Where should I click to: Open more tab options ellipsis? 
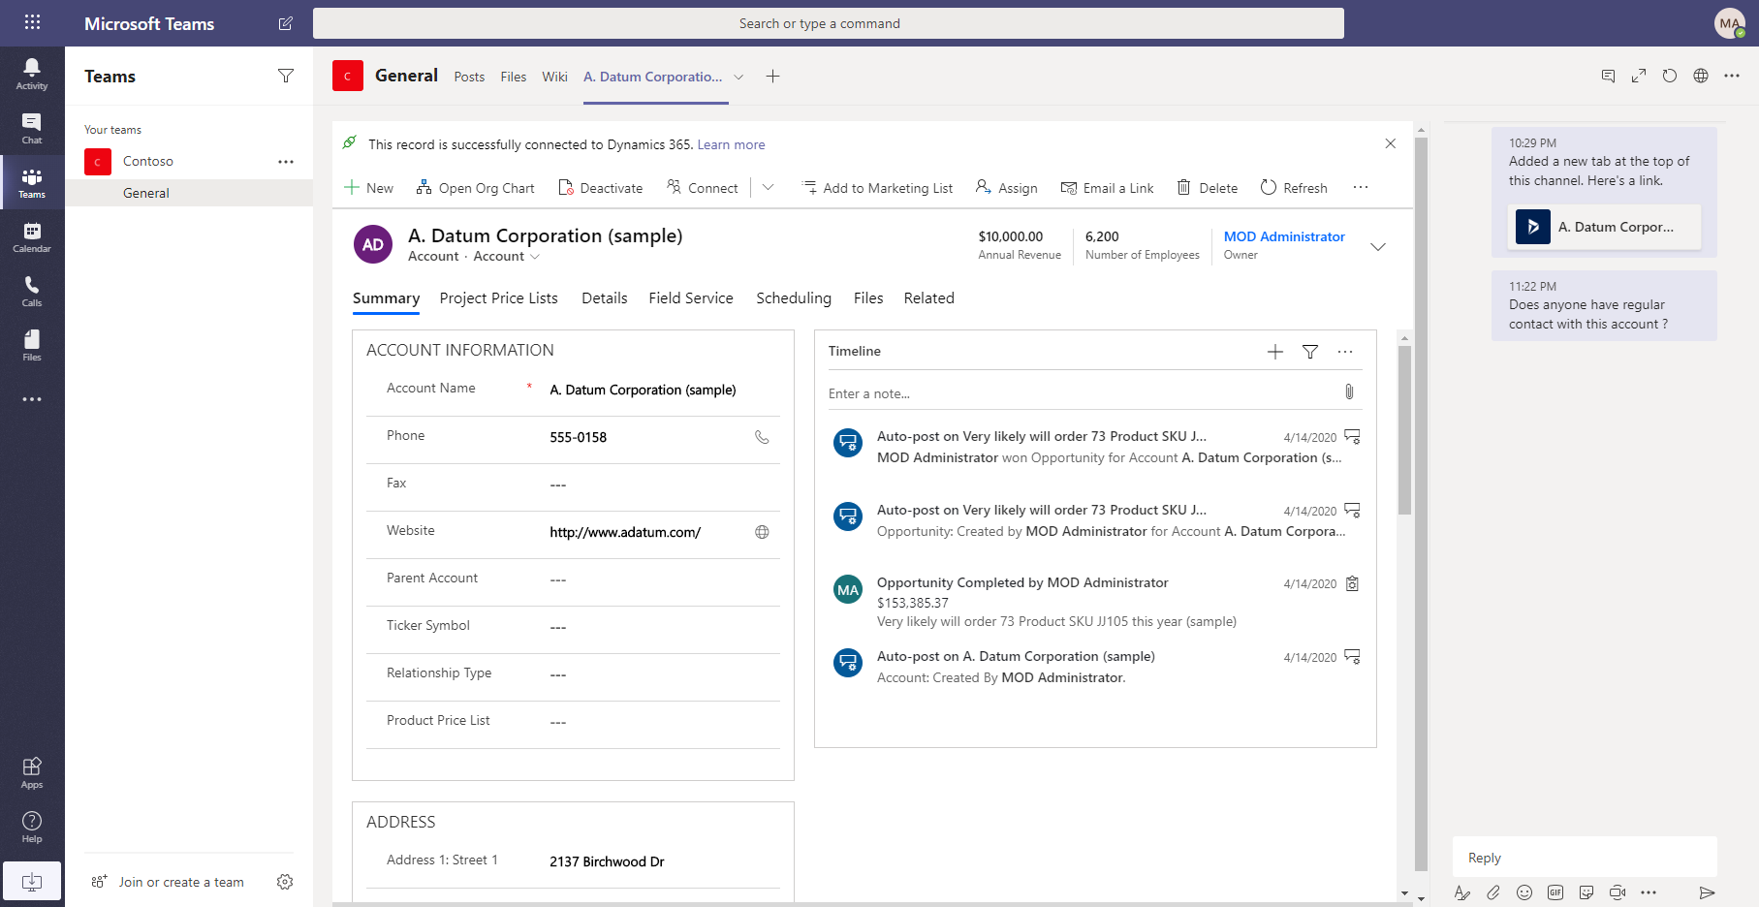(x=1732, y=76)
